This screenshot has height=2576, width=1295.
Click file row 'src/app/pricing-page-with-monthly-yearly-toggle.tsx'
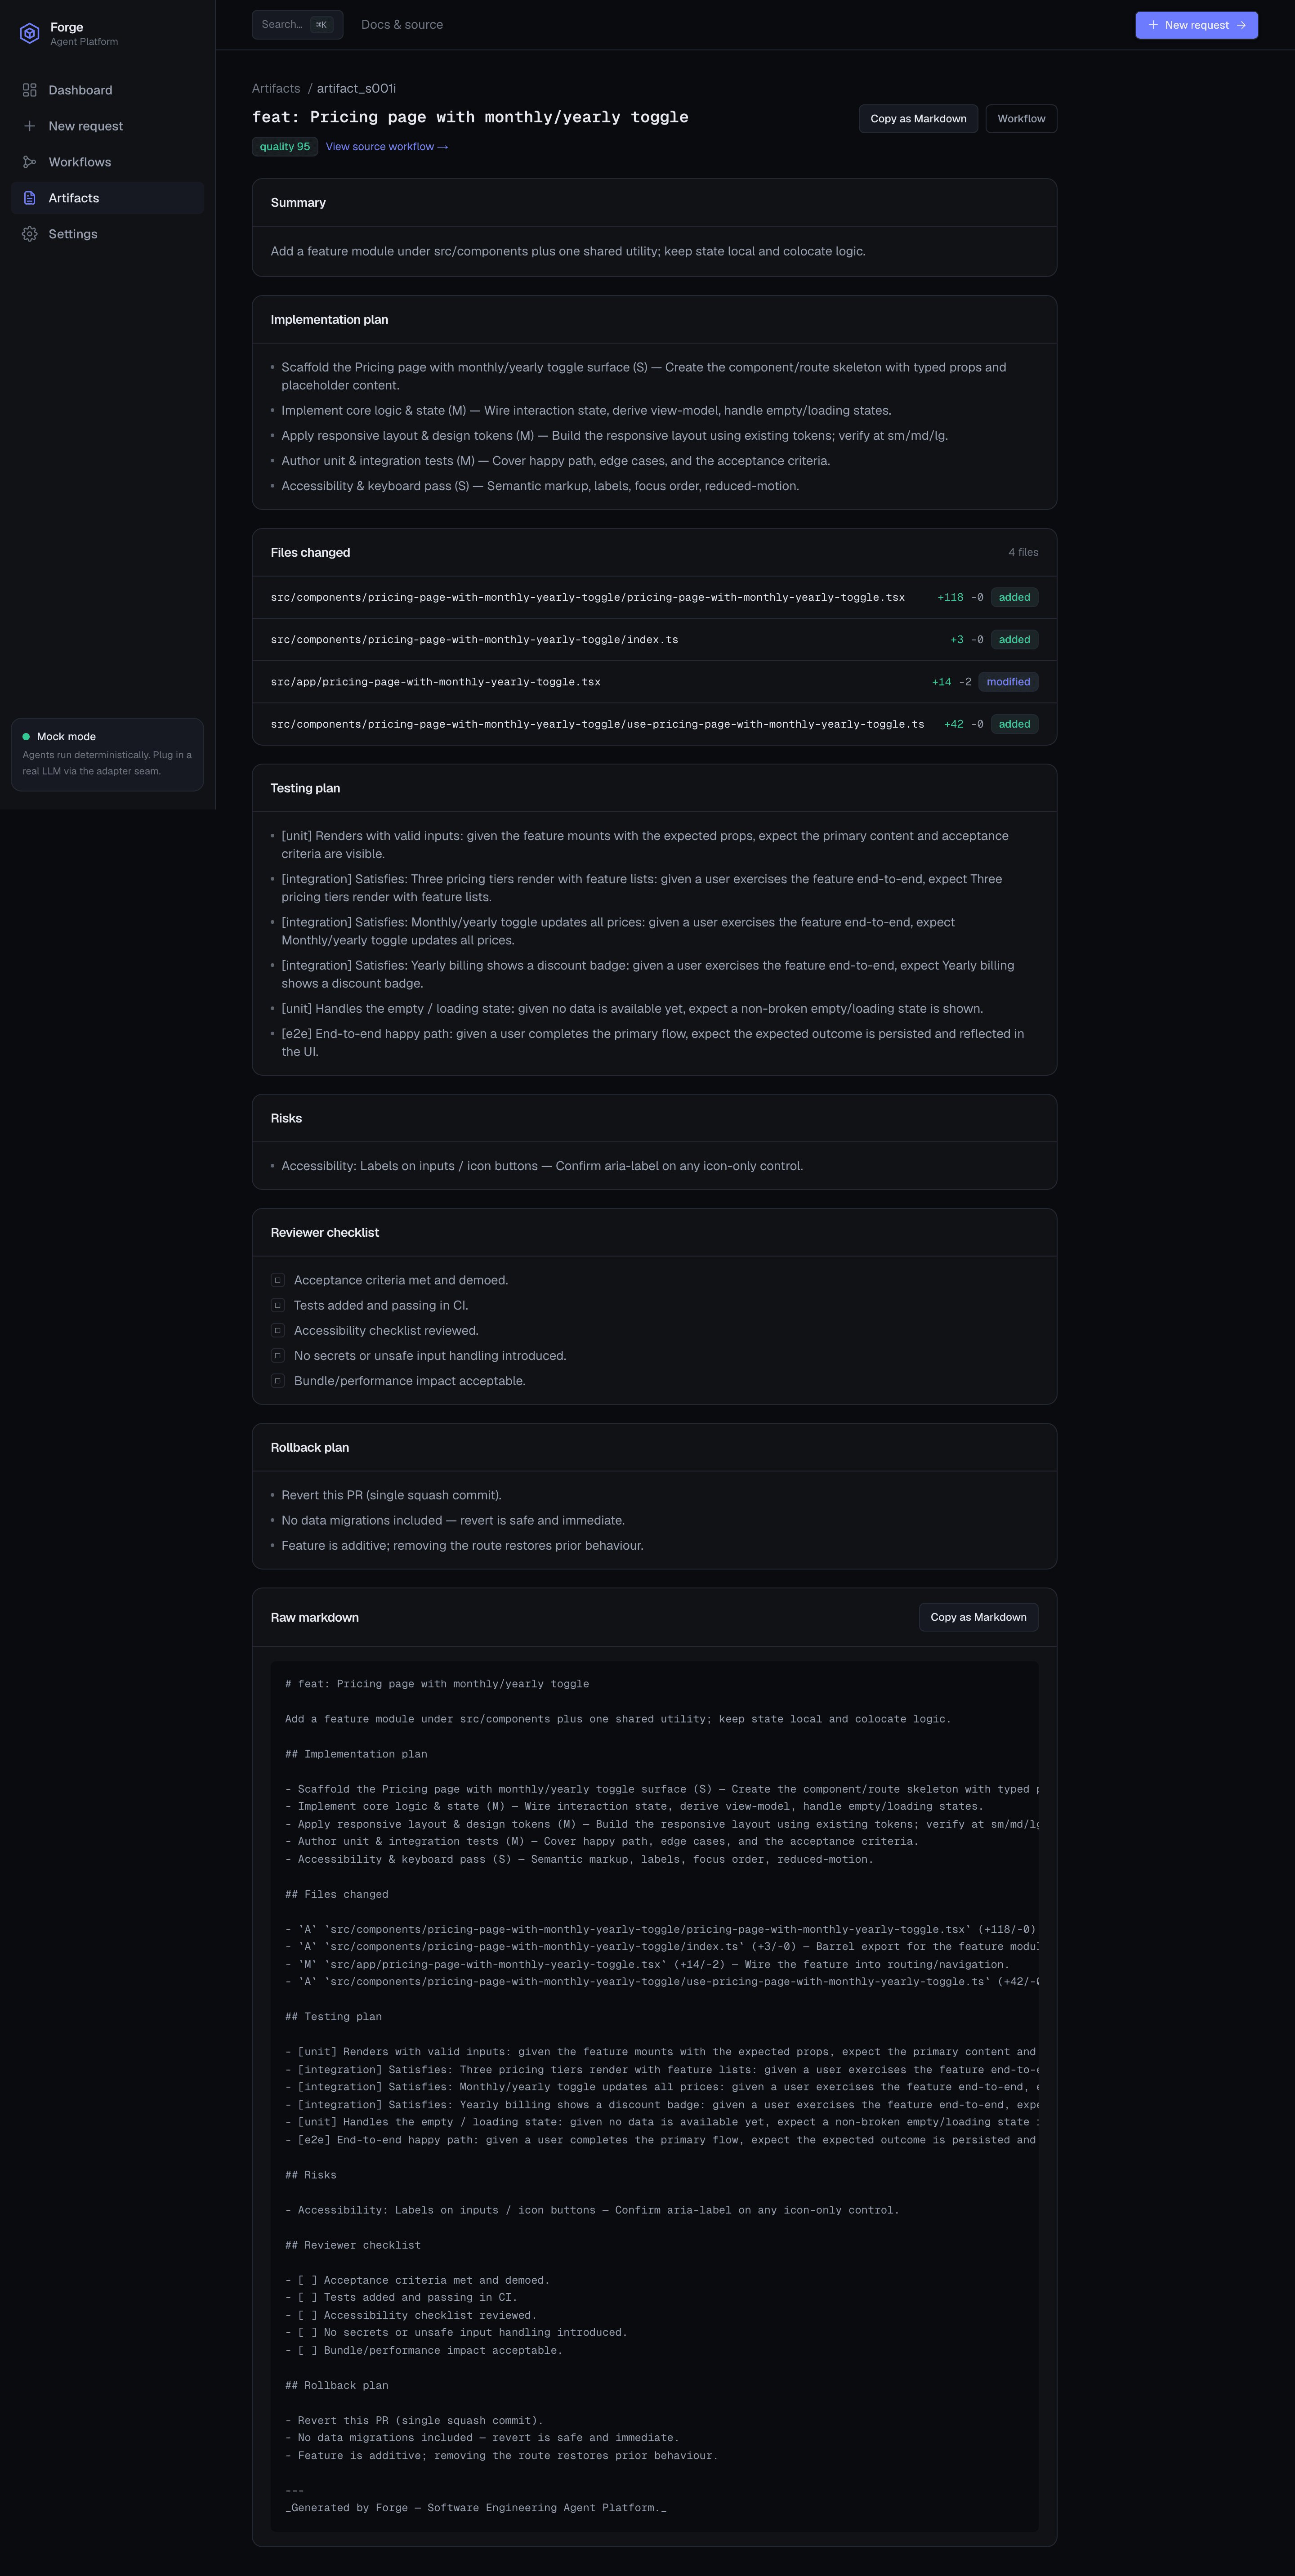click(x=654, y=682)
